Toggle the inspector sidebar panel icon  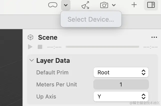tap(151, 5)
